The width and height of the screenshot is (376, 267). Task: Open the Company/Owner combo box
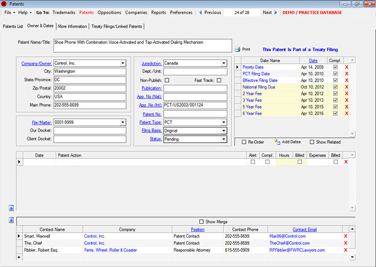123,63
